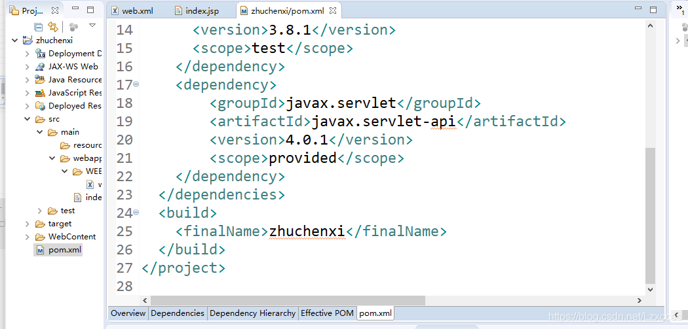Fold the dependency block at line 17
688x329 pixels.
click(x=136, y=84)
